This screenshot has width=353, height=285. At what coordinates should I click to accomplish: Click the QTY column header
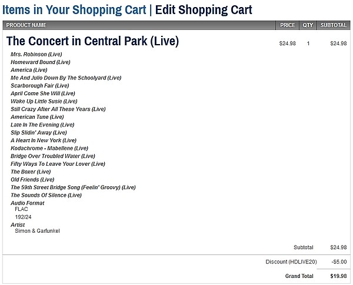coord(308,25)
